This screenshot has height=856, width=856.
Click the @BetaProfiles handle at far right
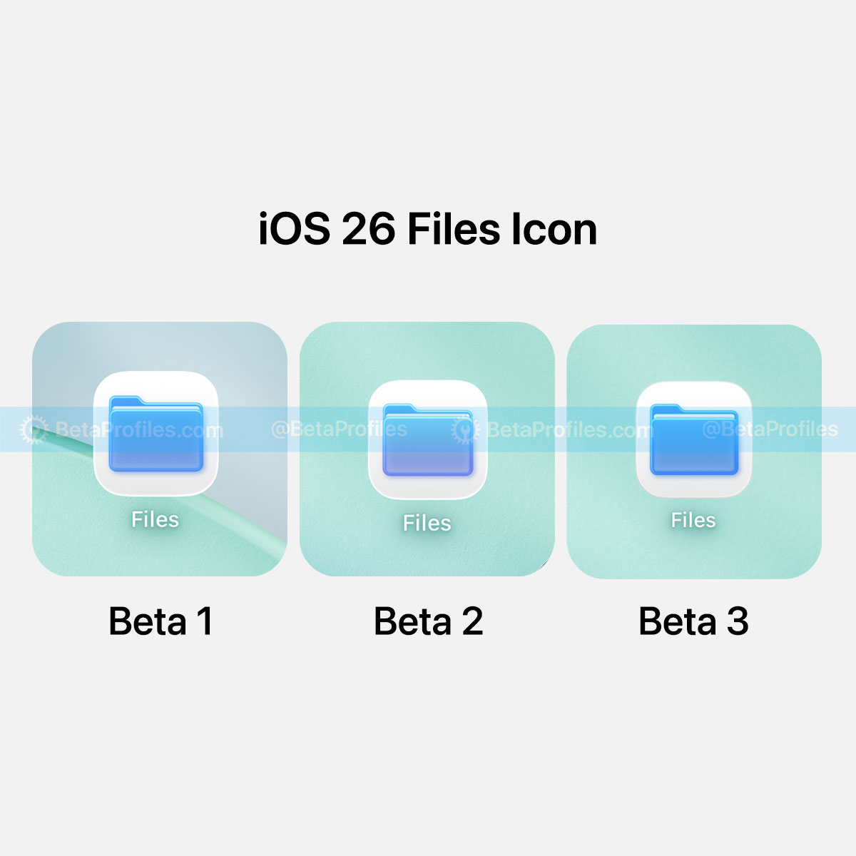[770, 429]
